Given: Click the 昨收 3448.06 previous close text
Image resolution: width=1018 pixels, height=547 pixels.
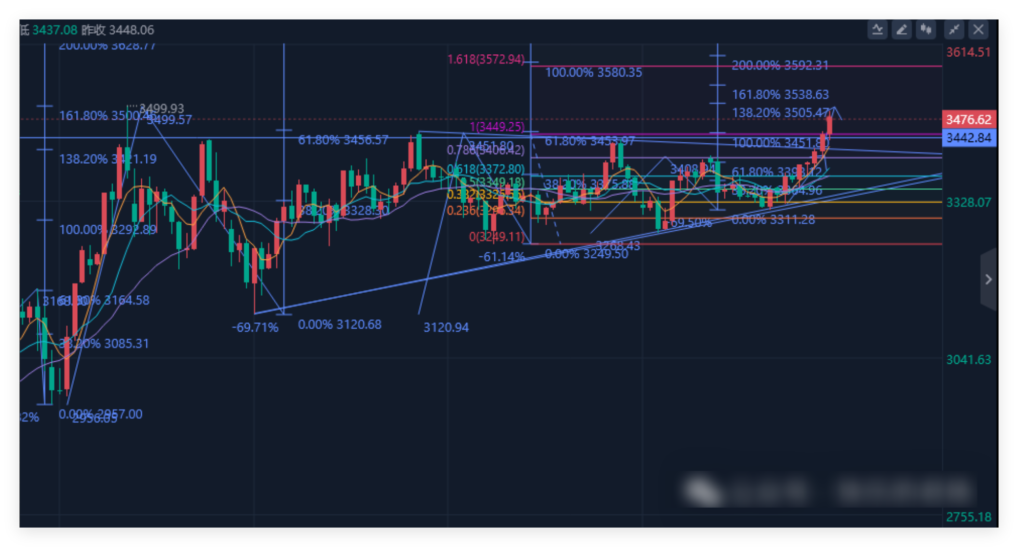Looking at the screenshot, I should click(x=118, y=30).
